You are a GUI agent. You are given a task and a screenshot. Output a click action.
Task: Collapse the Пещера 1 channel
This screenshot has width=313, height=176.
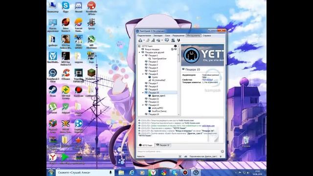coord(143,55)
